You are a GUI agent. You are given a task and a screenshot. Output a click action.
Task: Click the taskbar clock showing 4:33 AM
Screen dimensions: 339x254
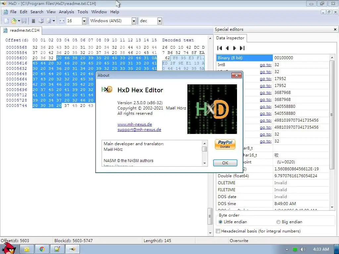pos(321,249)
